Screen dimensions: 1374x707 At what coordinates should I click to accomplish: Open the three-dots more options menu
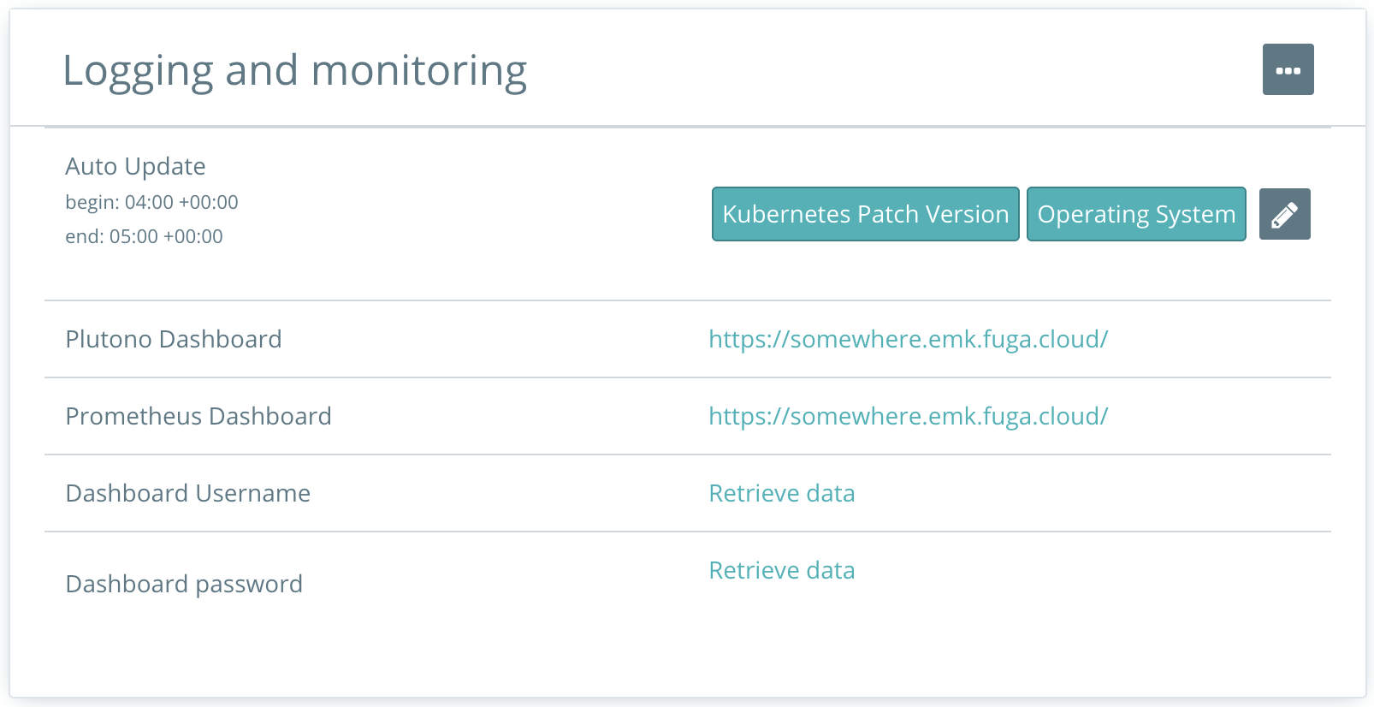click(x=1288, y=69)
